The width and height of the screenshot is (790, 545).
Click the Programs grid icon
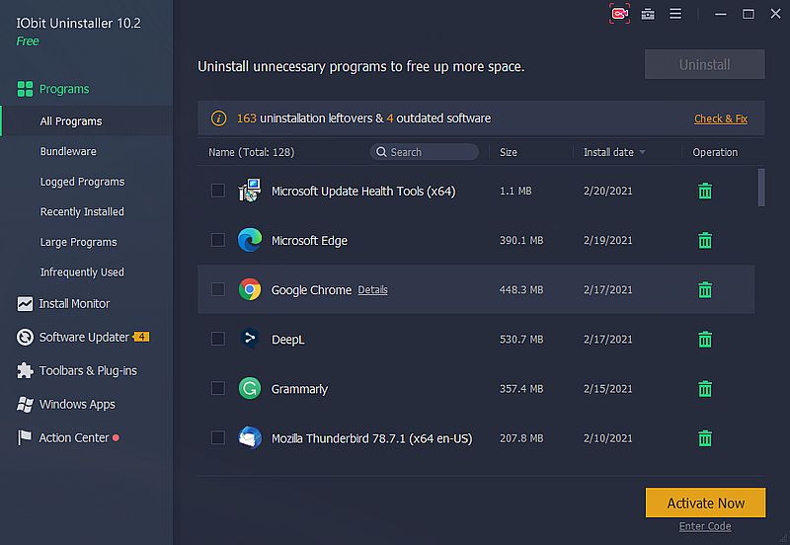pyautogui.click(x=25, y=89)
